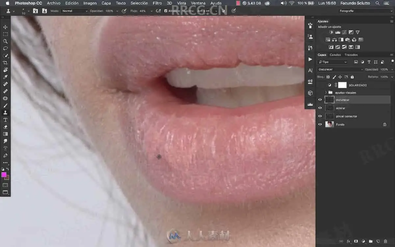
Task: Select the Clone Stamp tool in toolbar
Action: 5,113
